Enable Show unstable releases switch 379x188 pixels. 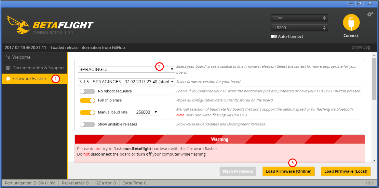(x=87, y=124)
